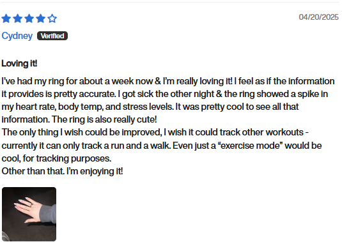Click the quoted phrase “exercise mode”
342x242 pixels.
tap(250, 146)
